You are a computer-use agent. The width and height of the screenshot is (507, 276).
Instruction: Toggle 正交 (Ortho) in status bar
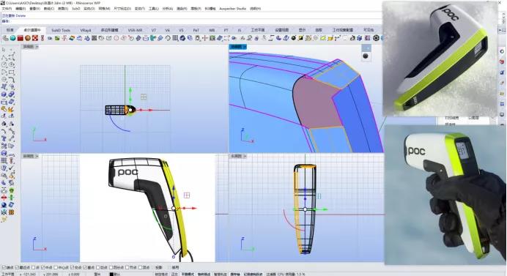[x=174, y=274]
